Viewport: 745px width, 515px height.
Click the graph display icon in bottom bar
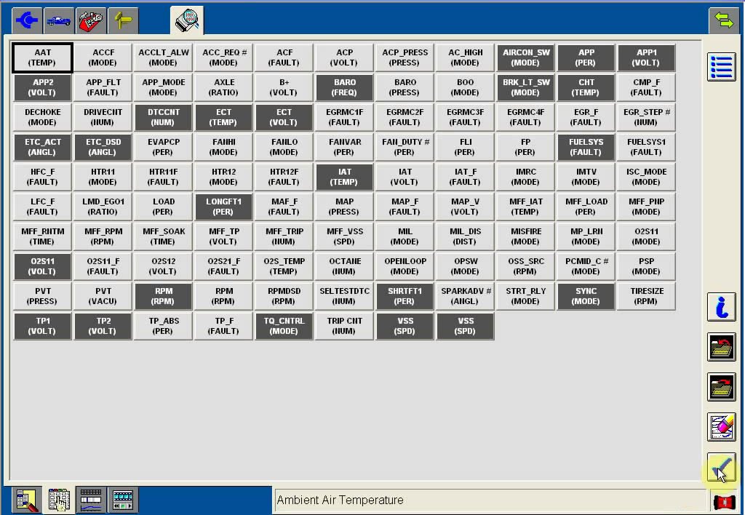91,500
